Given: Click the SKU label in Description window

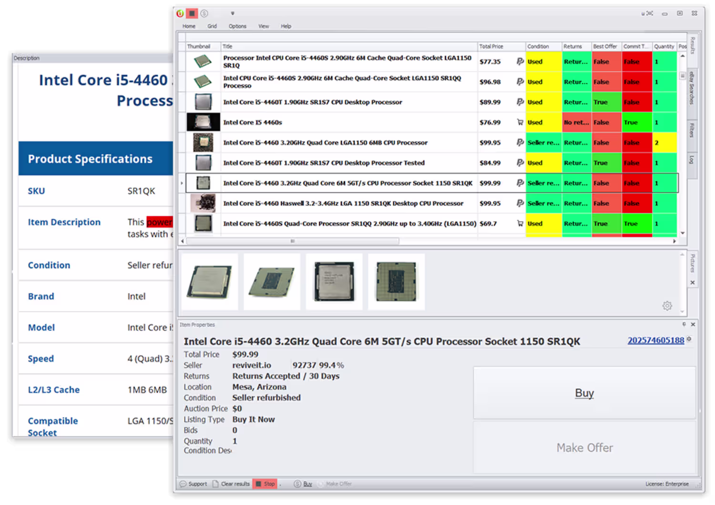Looking at the screenshot, I should [x=36, y=191].
